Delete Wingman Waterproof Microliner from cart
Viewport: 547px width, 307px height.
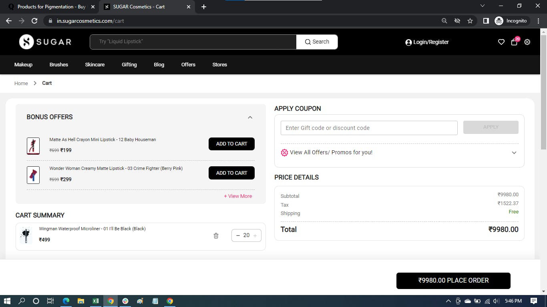[216, 236]
